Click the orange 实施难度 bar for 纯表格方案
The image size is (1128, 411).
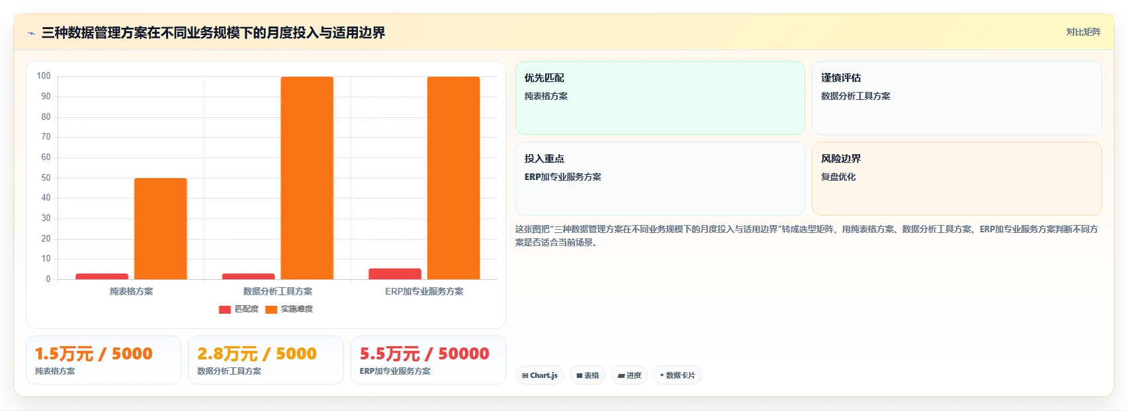161,228
